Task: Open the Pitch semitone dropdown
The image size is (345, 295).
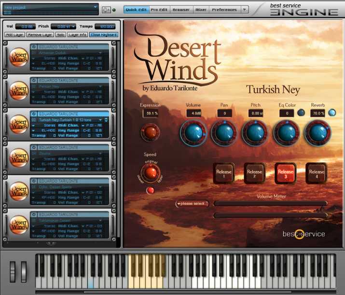Action: [x=73, y=27]
